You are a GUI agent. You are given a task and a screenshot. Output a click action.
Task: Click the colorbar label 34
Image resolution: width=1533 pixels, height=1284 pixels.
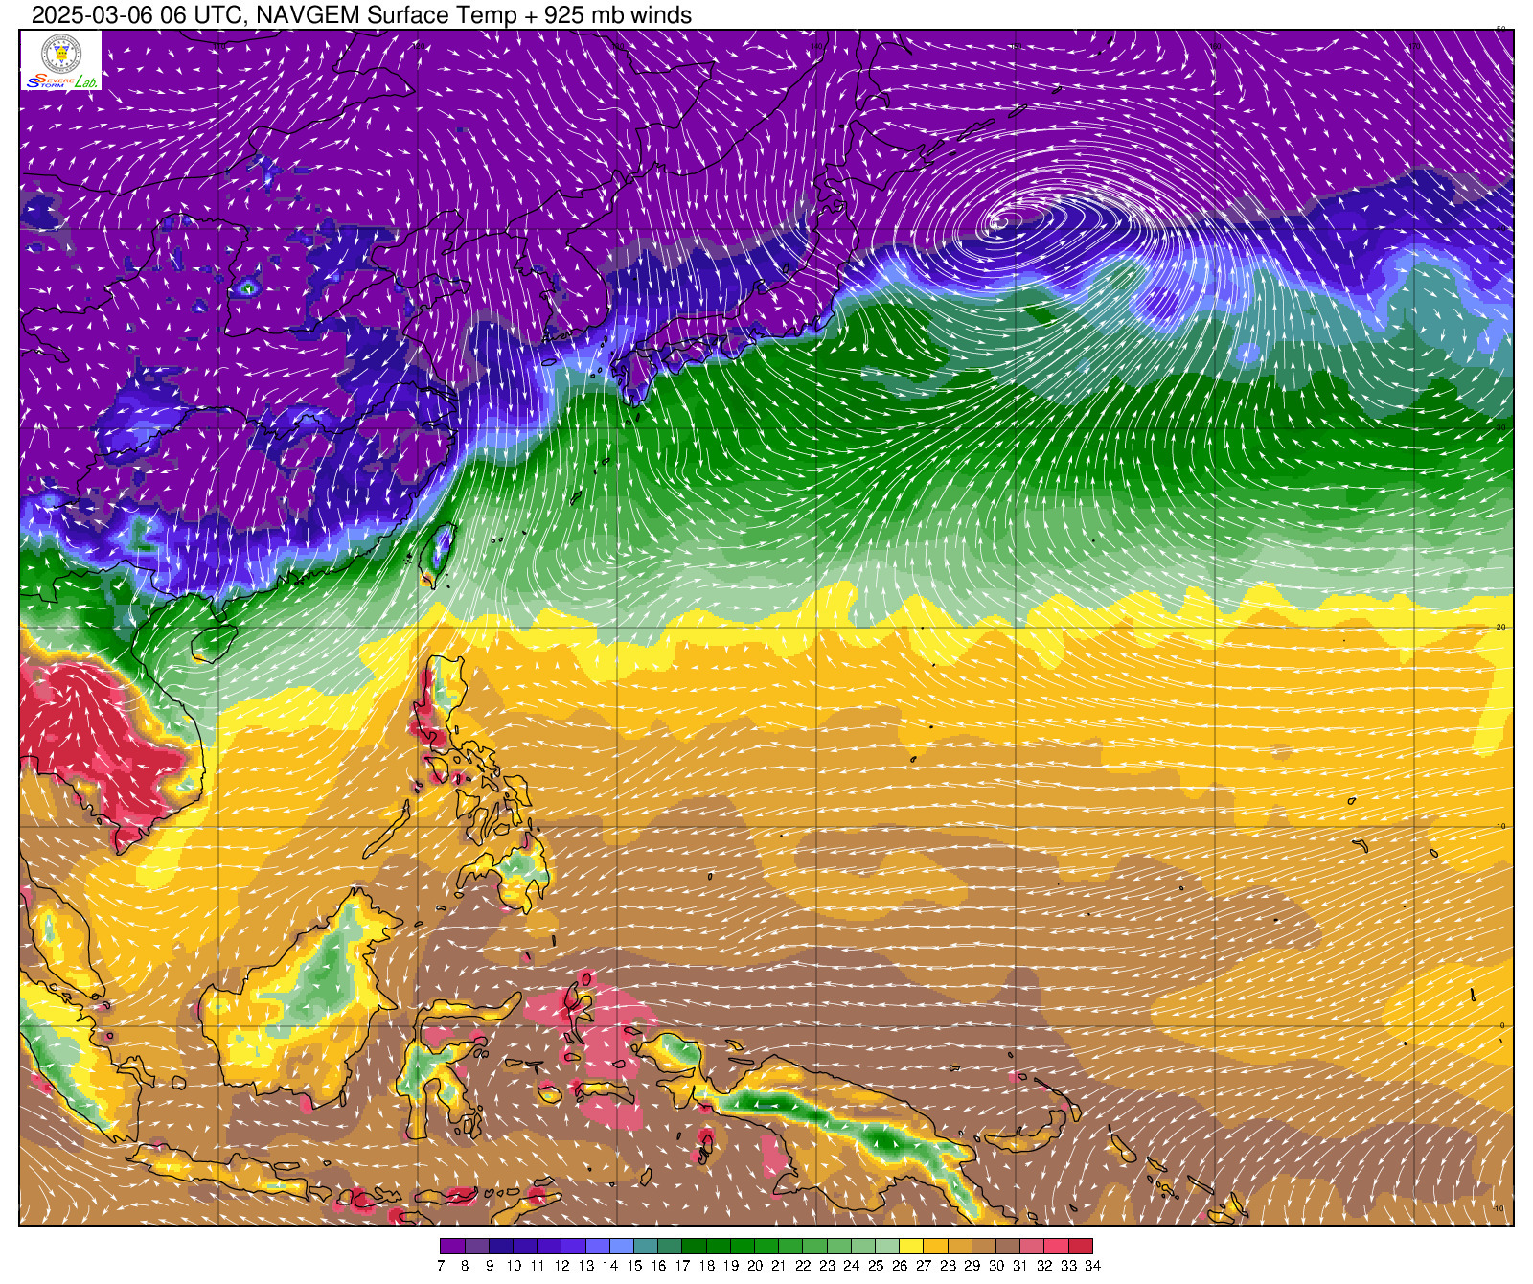click(1093, 1266)
